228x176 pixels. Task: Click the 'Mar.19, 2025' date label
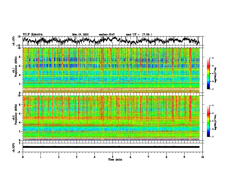click(x=80, y=35)
